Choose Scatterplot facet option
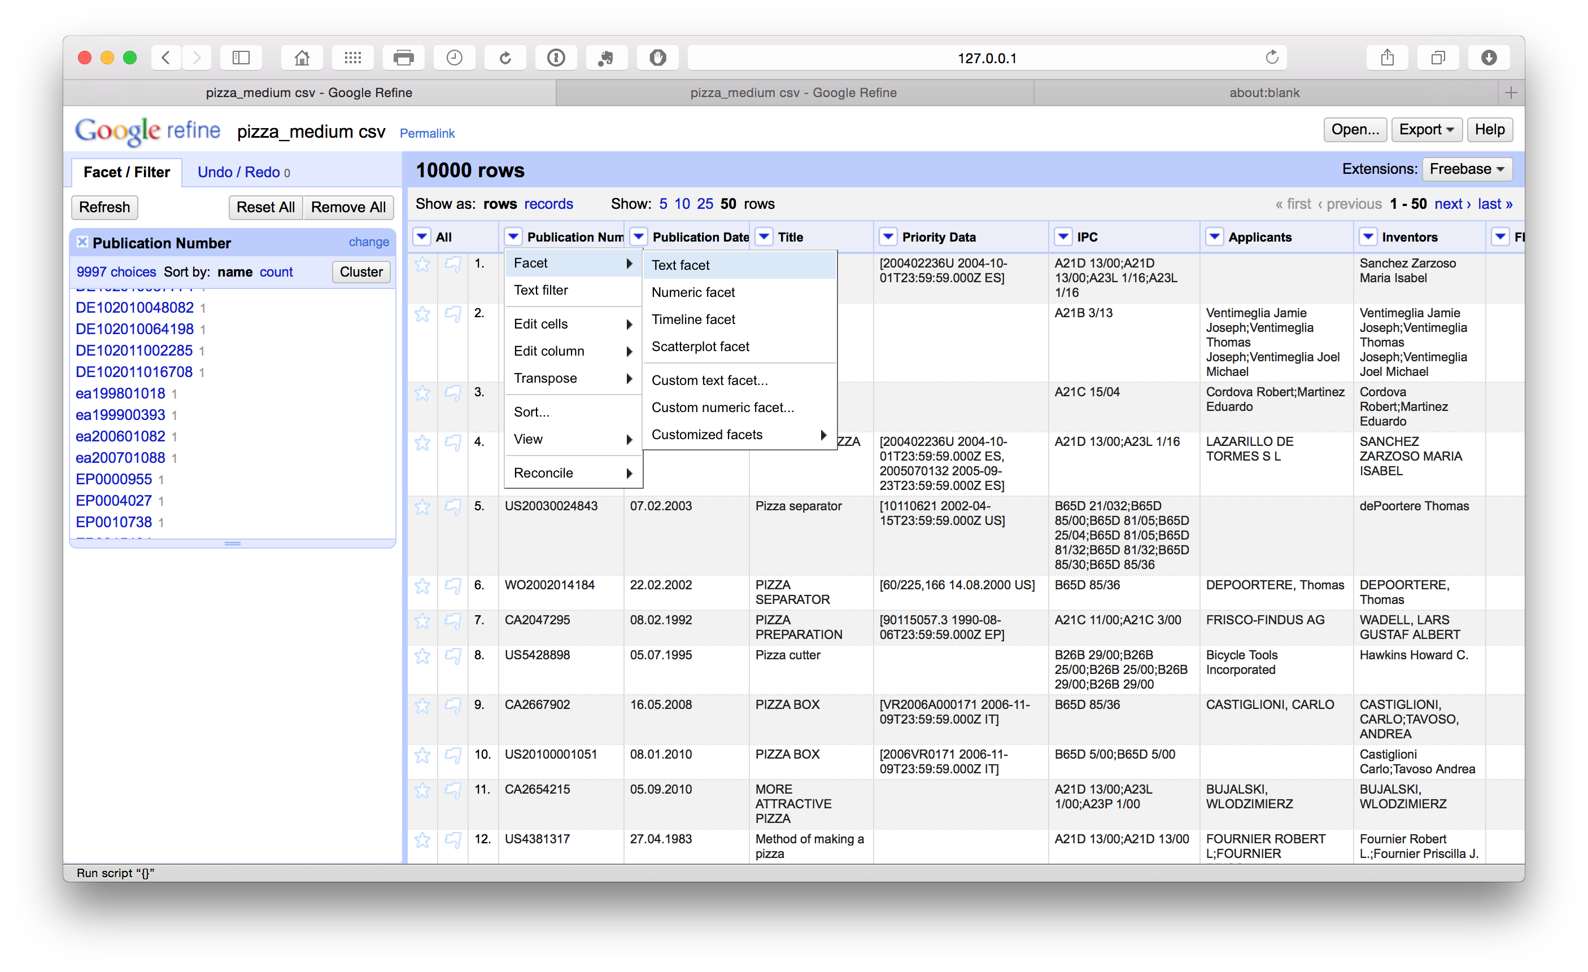The image size is (1588, 972). pyautogui.click(x=740, y=347)
